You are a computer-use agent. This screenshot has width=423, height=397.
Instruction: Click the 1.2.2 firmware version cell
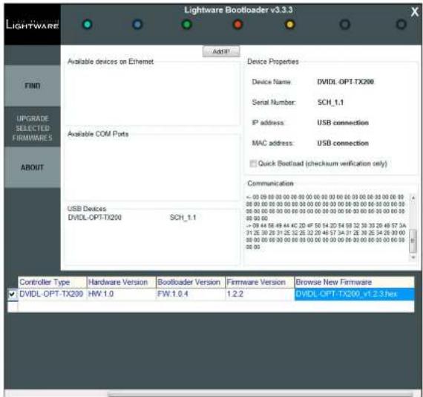(260, 294)
